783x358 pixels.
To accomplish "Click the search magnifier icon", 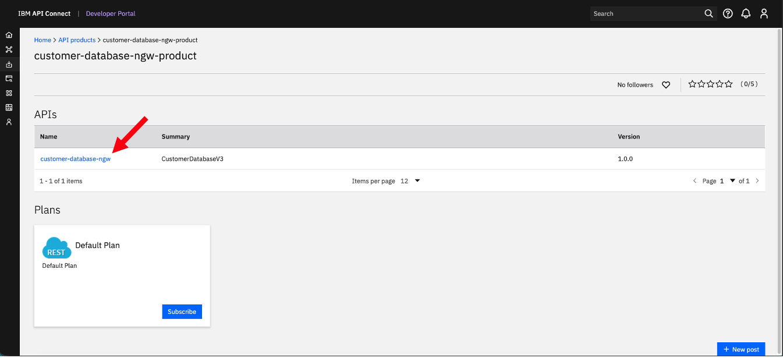I will [708, 13].
